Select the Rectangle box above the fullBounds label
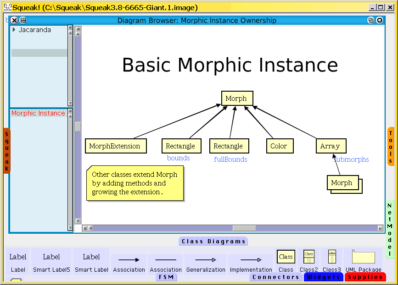This screenshot has height=285, width=398. click(x=229, y=146)
